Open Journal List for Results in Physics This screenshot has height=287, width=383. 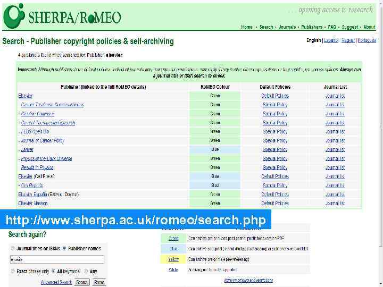click(x=335, y=167)
